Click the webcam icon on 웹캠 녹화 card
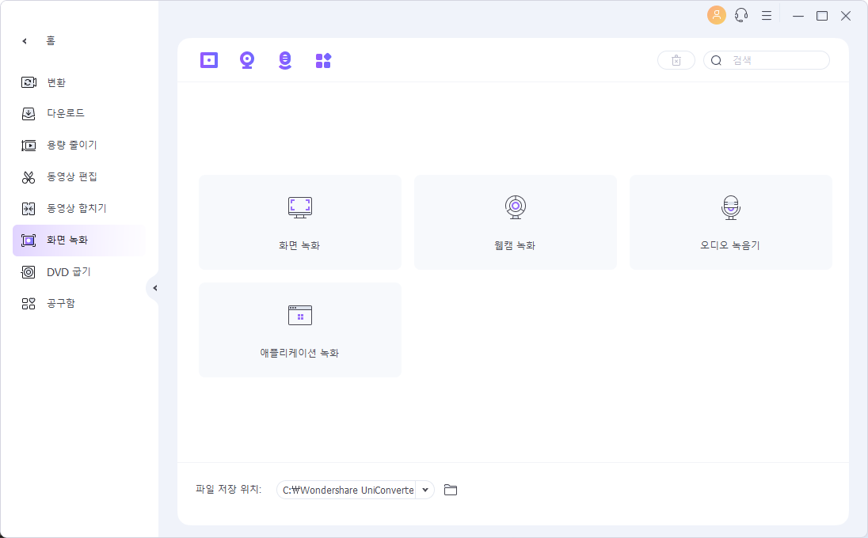 [x=516, y=207]
